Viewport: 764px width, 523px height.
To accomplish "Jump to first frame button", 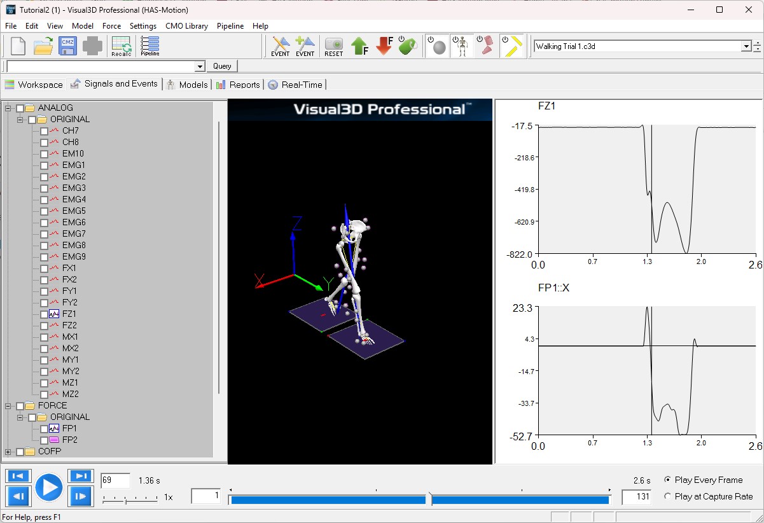I will (x=18, y=476).
